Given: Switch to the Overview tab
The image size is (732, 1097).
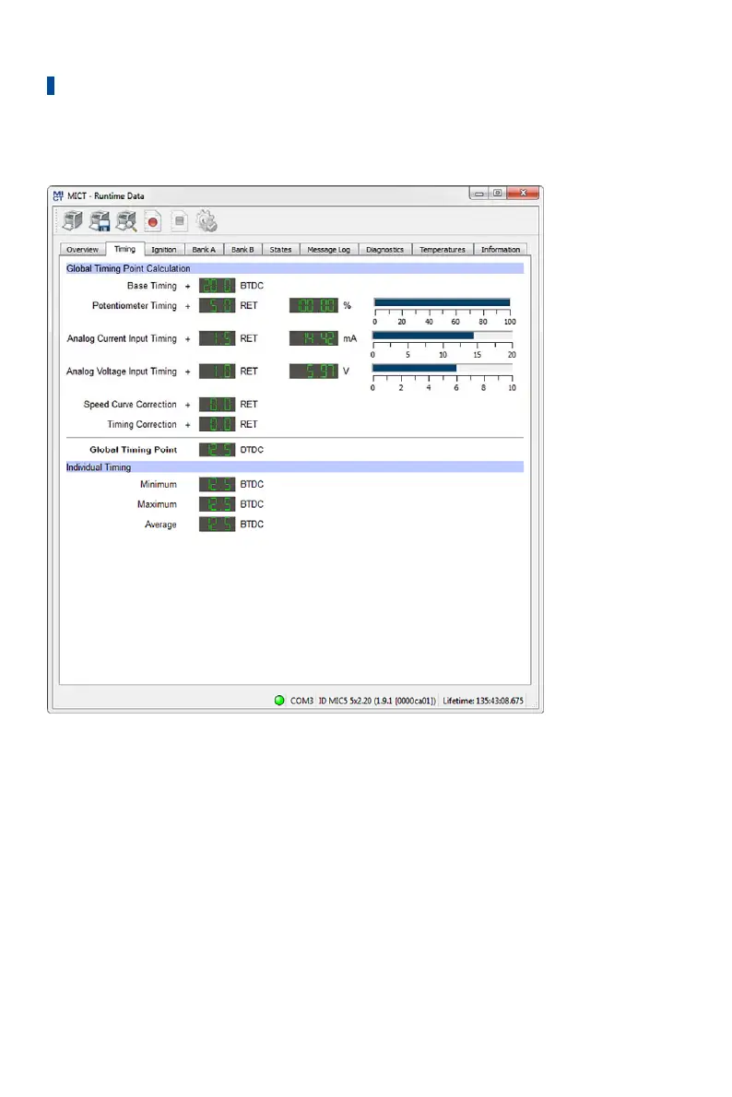Looking at the screenshot, I should [x=83, y=250].
